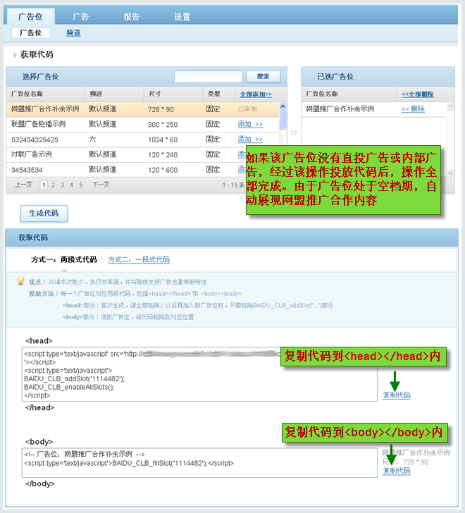Click inside the head code text box
Viewport: 465px width, 513px height.
(199, 374)
